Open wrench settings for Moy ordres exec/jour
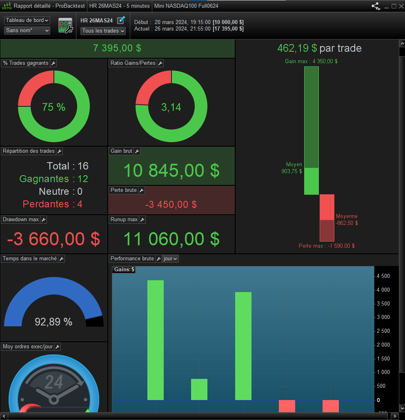This screenshot has height=420, width=405. point(58,347)
